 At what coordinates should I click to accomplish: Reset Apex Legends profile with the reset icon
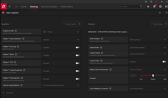pos(166,13)
